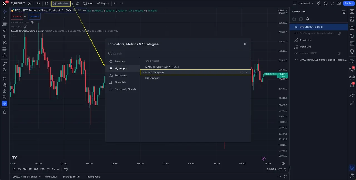Click the indicator search input field

point(178,54)
